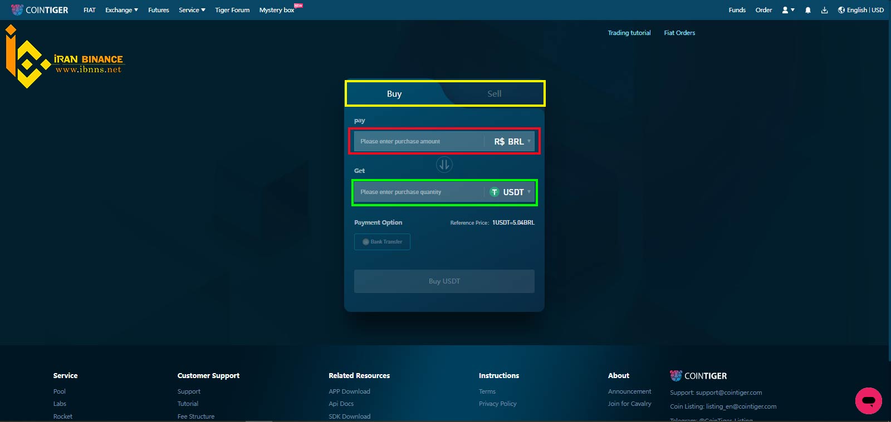
Task: Switch to the Sell tab
Action: 495,94
